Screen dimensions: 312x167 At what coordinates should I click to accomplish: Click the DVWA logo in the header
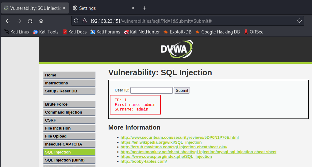pyautogui.click(x=177, y=49)
